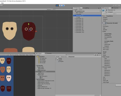The width and height of the screenshot is (121, 96).
Task: Click the All Prefabs search icon
Action: [39, 61]
